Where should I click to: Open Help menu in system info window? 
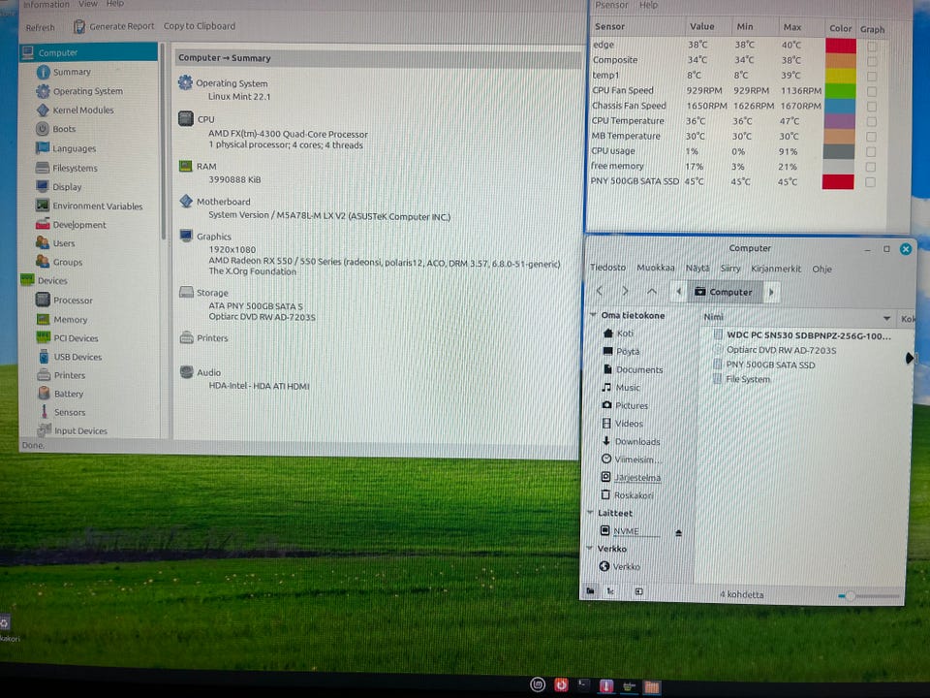[x=115, y=4]
